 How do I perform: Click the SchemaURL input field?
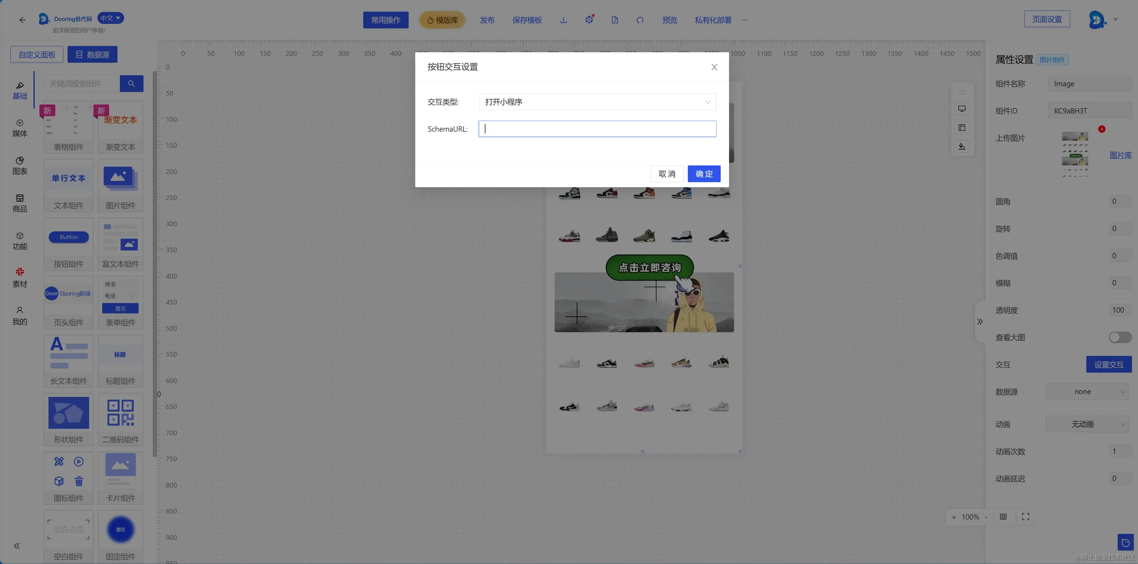[x=597, y=129]
